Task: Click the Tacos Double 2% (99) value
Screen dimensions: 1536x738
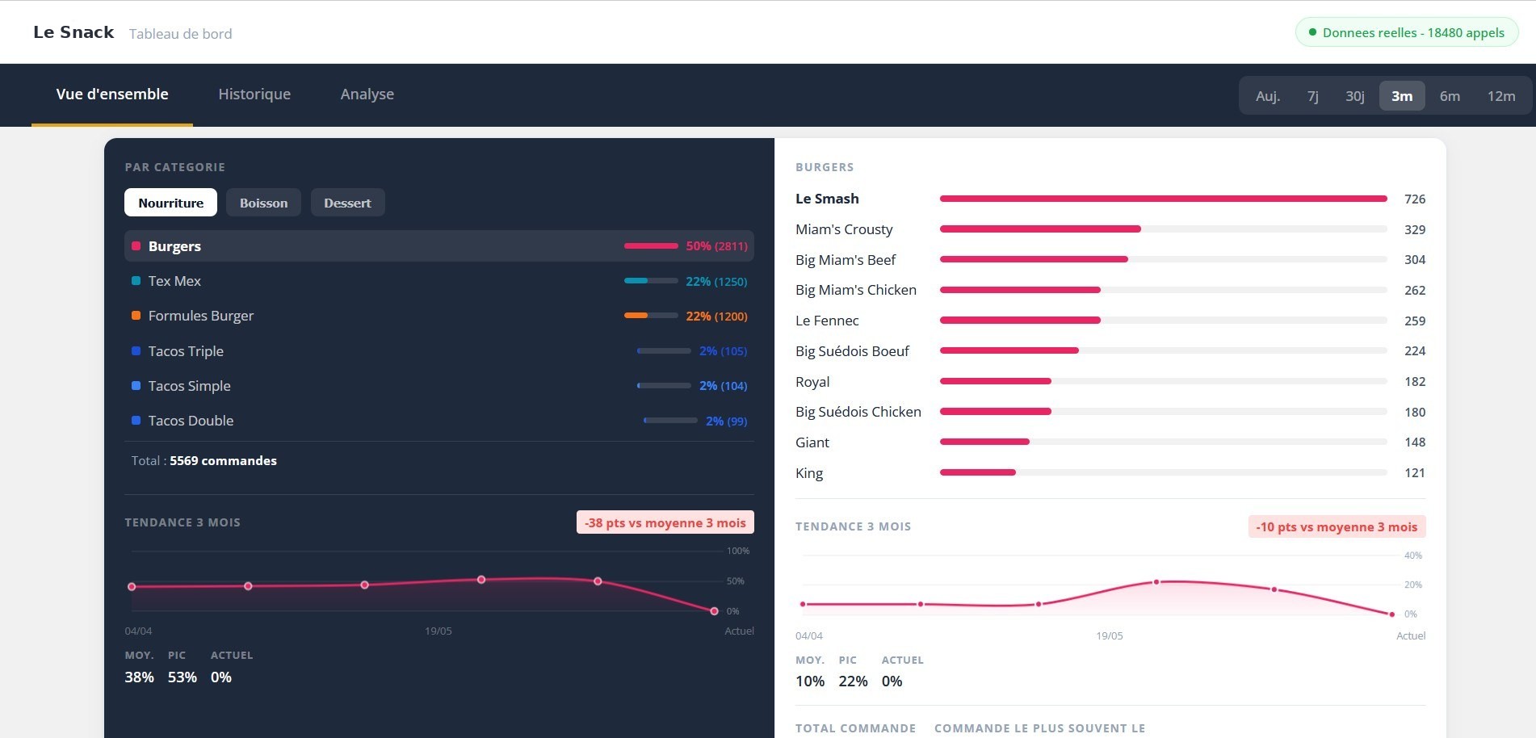Action: click(726, 421)
